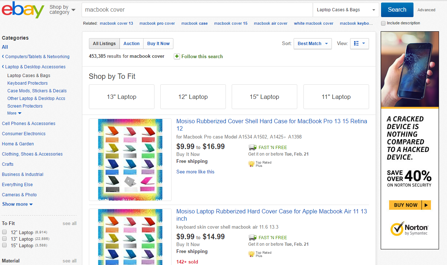Check the 15" Laptop filter
Screen dimensions: 447x265
point(4,245)
